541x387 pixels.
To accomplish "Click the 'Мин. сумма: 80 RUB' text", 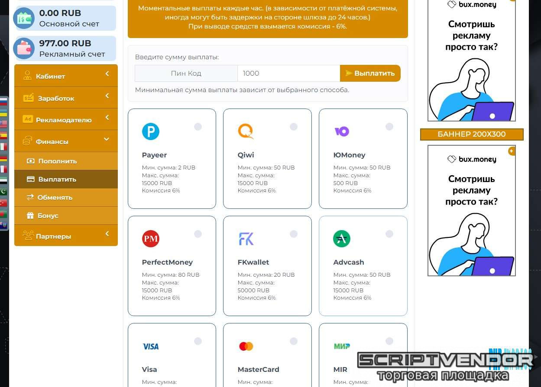I will (x=171, y=275).
